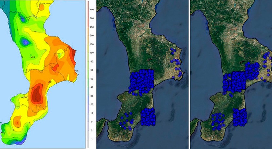Viewport: 272px width, 149px height.
Task: Click the 400 value on color scale
Action: (x=92, y=9)
